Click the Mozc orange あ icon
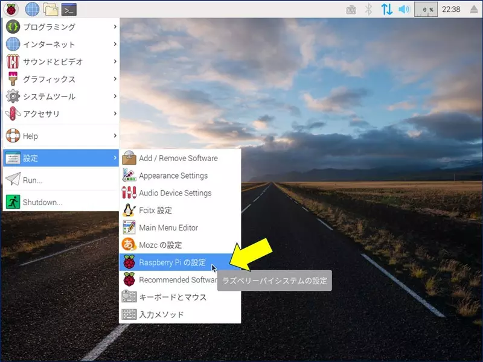The width and height of the screenshot is (483, 362). [x=129, y=245]
